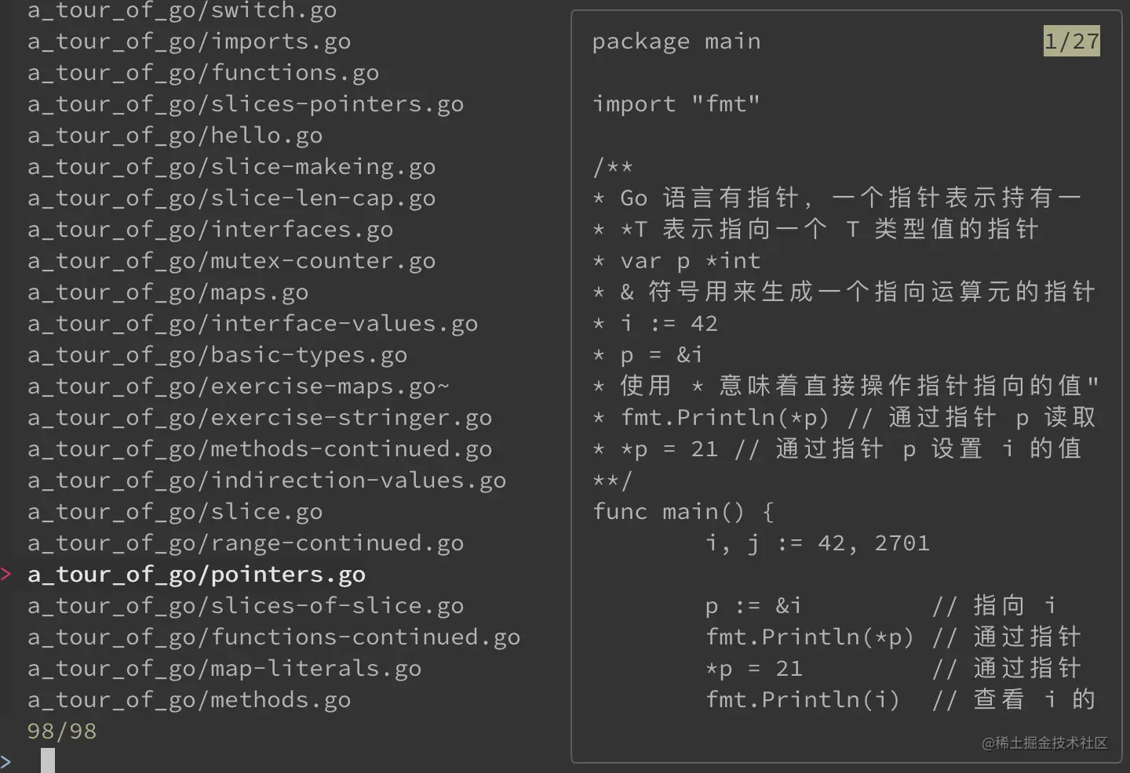Pick a_tour_of_go/functions-continued.go from list
The height and width of the screenshot is (773, 1130).
[274, 637]
